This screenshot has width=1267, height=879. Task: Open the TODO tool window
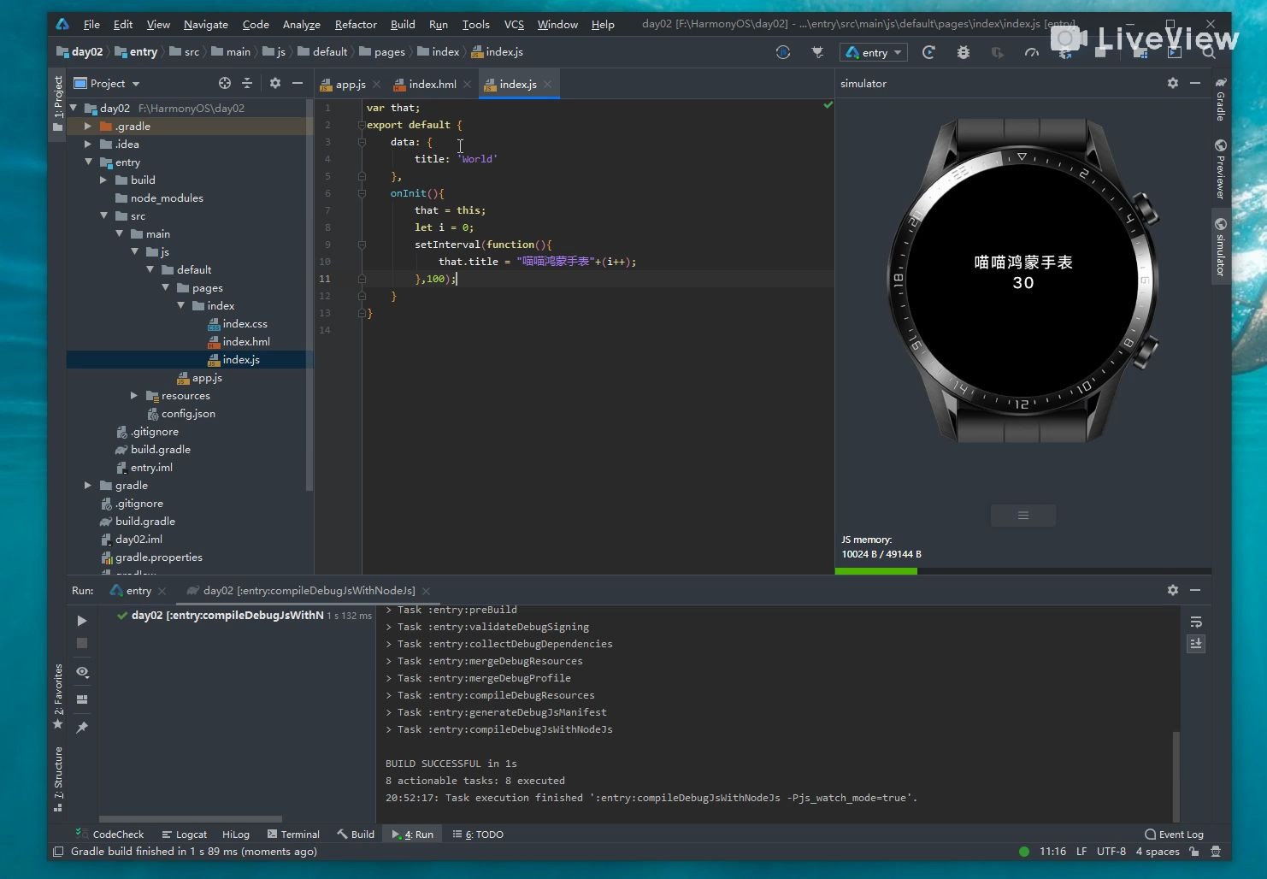(x=478, y=834)
